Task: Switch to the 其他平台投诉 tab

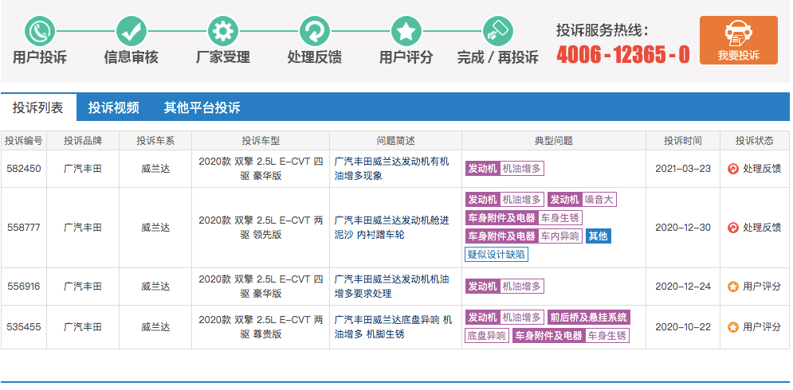Action: (202, 107)
